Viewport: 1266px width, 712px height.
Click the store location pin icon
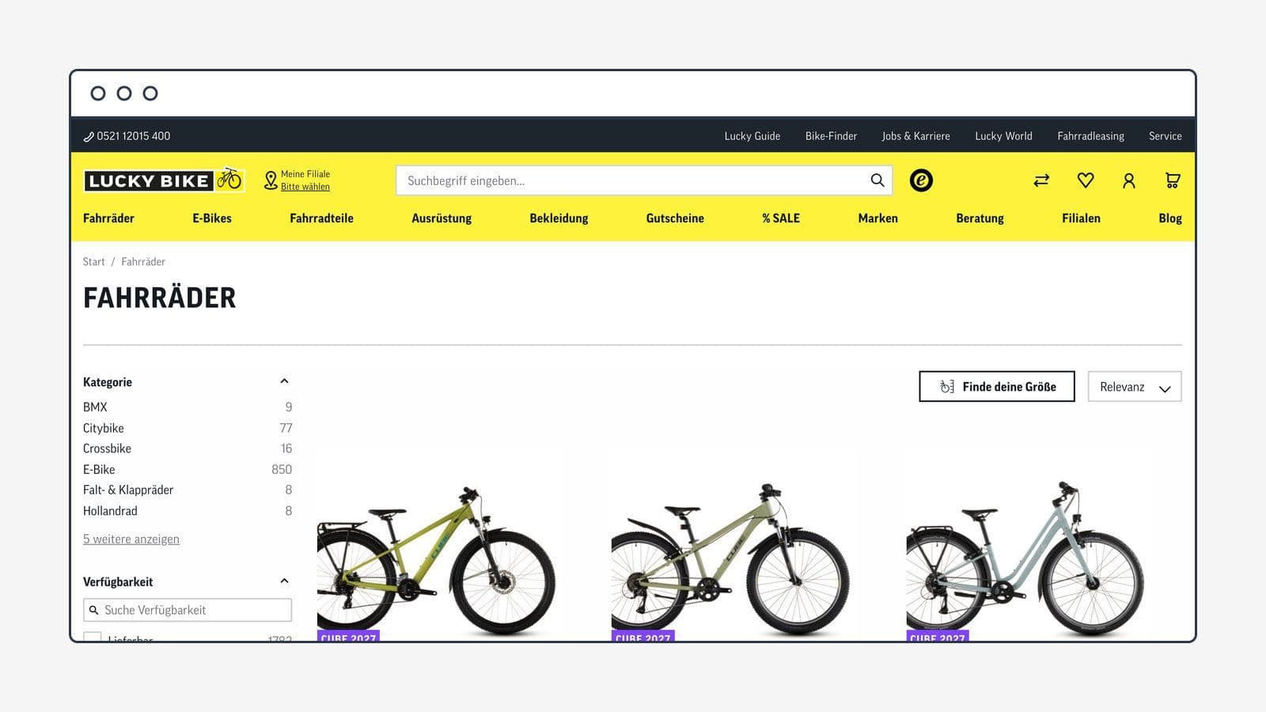point(271,180)
